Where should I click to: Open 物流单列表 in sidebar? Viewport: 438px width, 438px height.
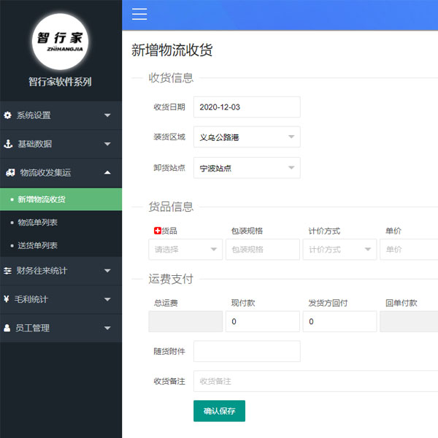pos(38,222)
